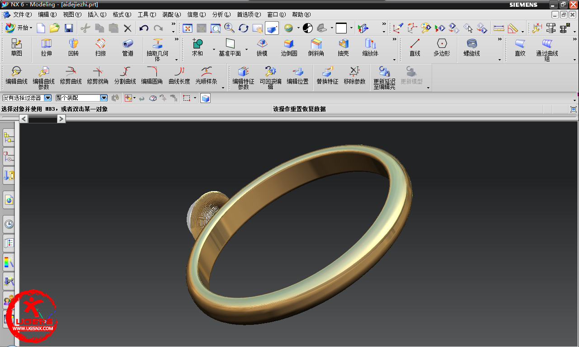Select the Shell (抽壳) tool
Screen dimensions: 579x347
coord(343,48)
